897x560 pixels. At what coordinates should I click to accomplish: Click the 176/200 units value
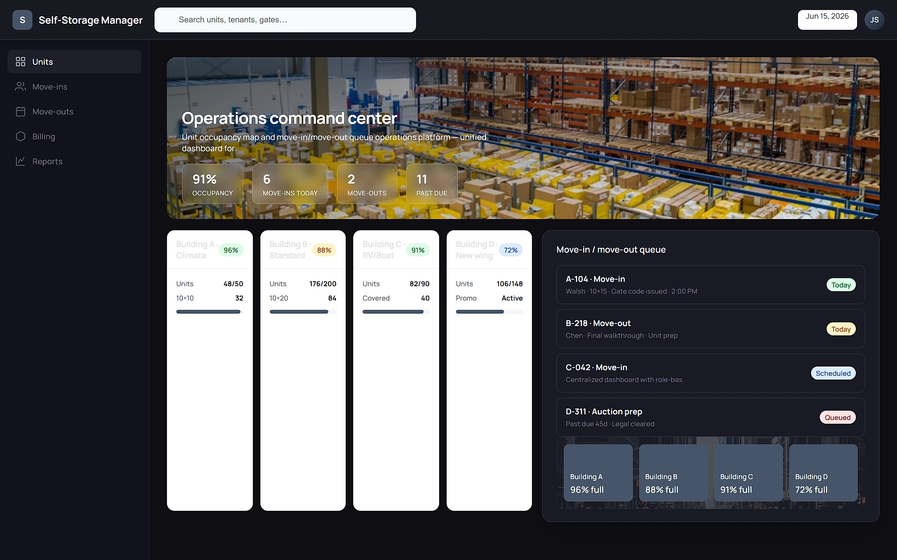323,284
